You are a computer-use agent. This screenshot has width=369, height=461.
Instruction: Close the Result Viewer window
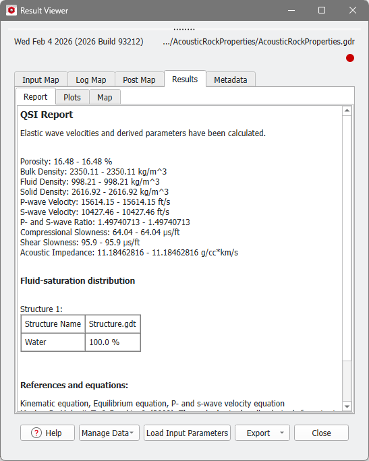pos(353,10)
